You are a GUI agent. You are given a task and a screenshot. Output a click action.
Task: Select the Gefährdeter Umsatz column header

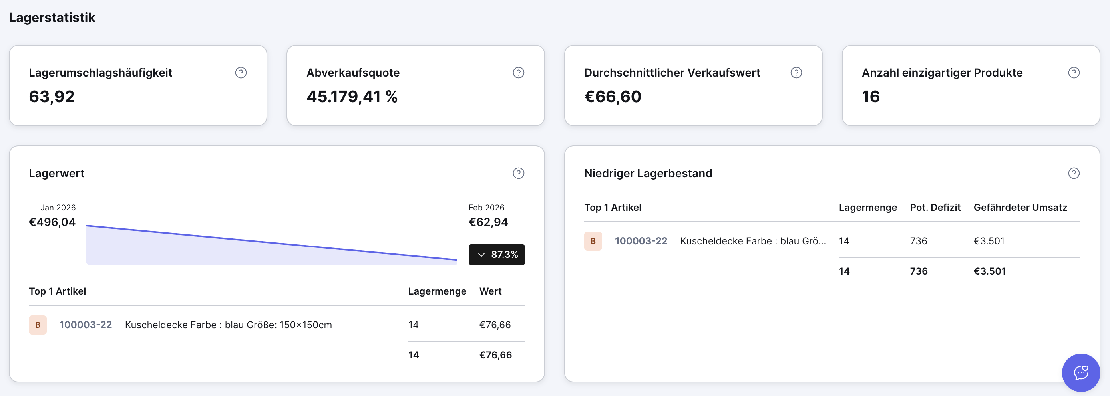point(1021,207)
